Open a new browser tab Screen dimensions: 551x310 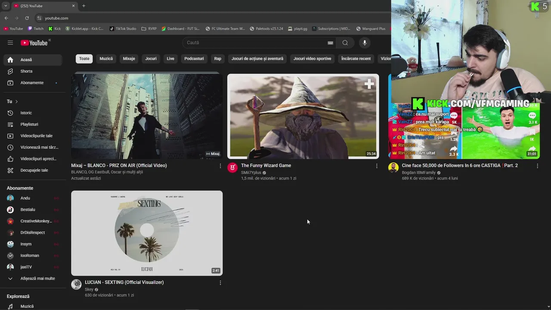pos(84,6)
